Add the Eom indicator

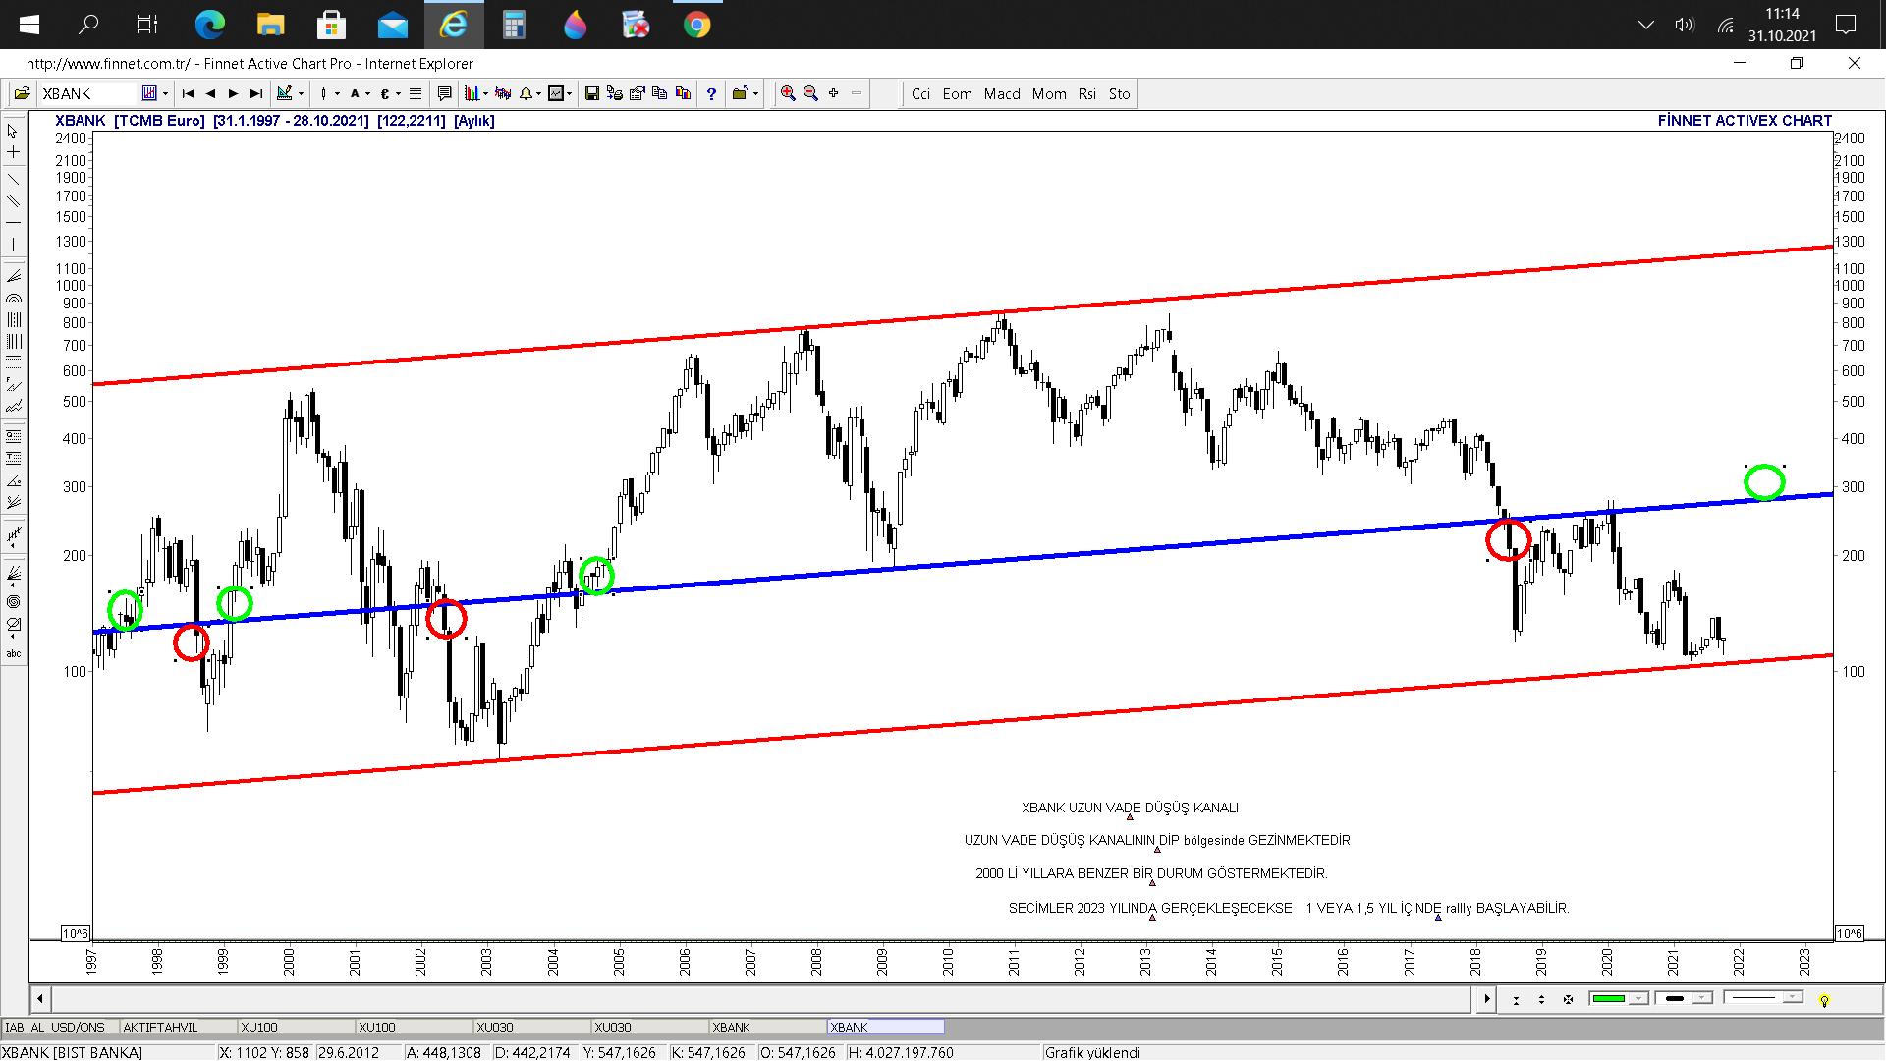[x=957, y=94]
